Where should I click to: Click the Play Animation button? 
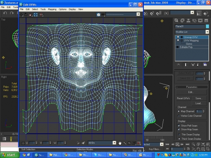tap(177, 144)
